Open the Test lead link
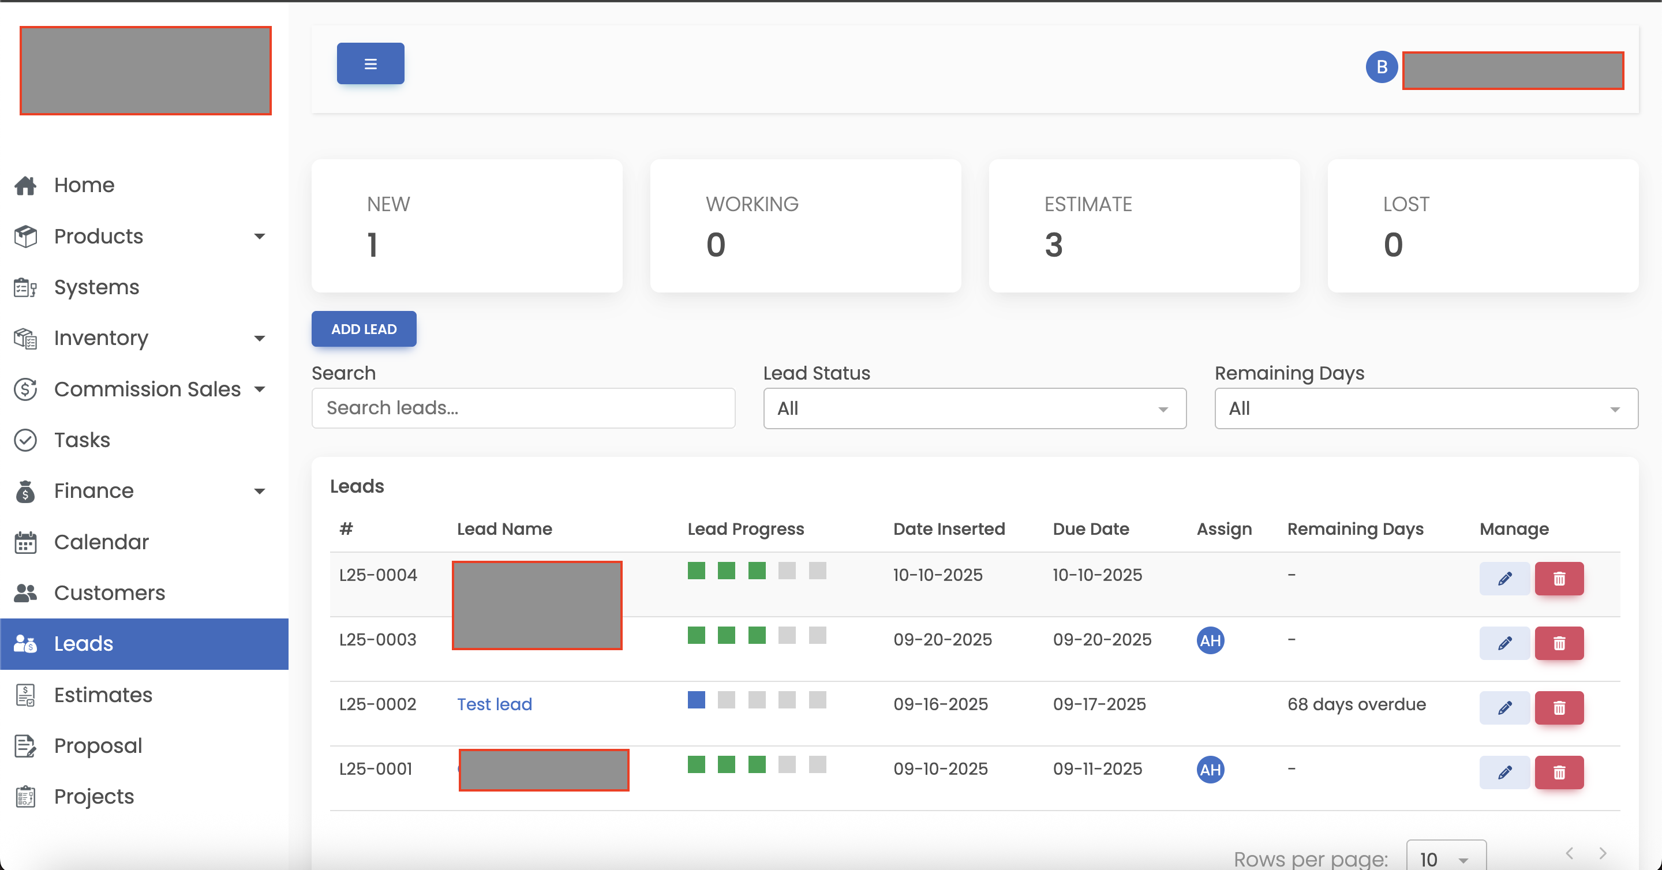Viewport: 1662px width, 870px height. tap(494, 704)
